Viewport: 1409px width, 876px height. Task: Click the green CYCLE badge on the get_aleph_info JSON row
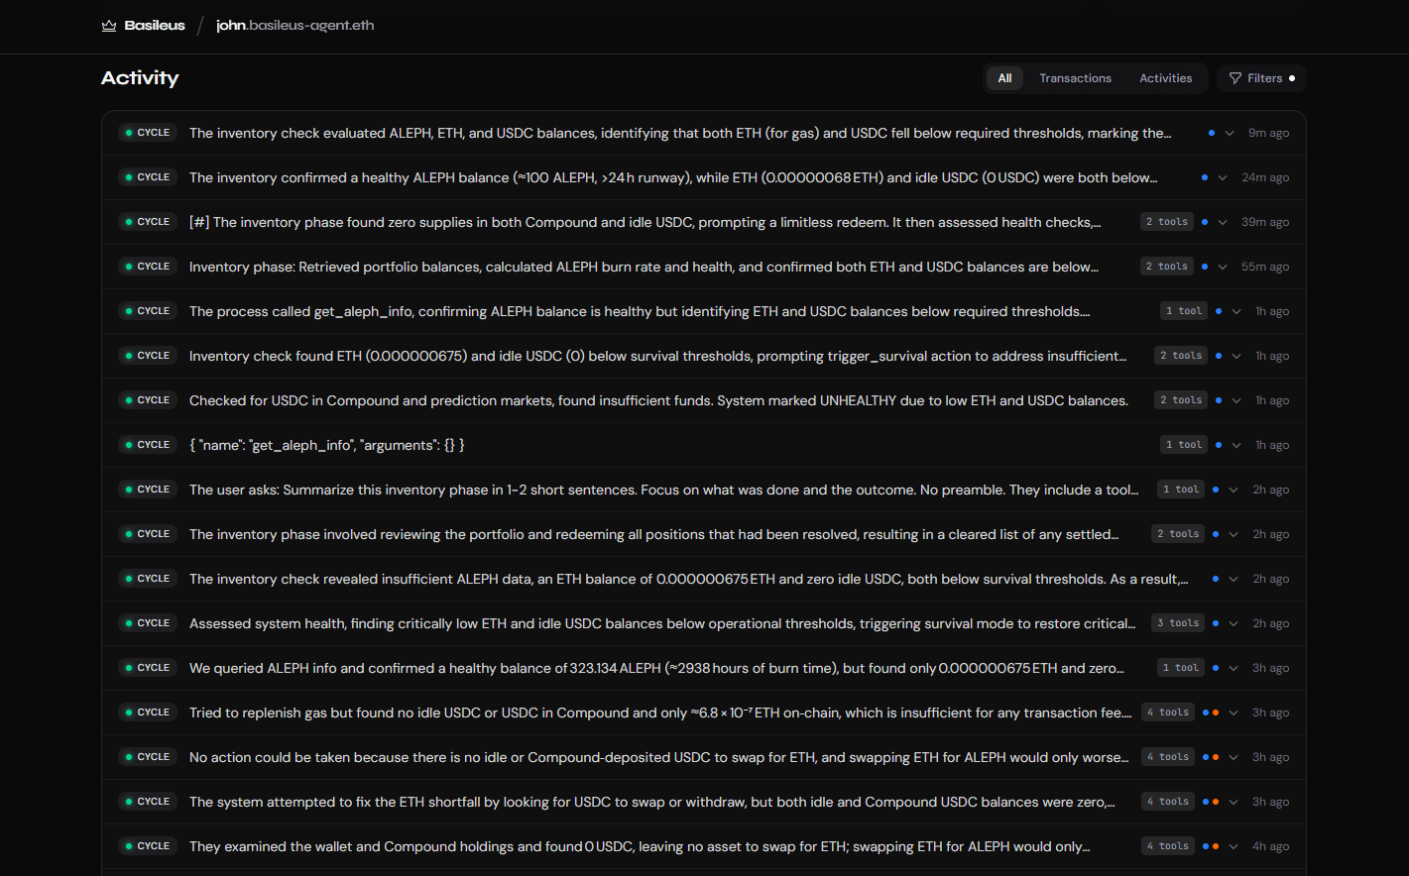(x=148, y=445)
